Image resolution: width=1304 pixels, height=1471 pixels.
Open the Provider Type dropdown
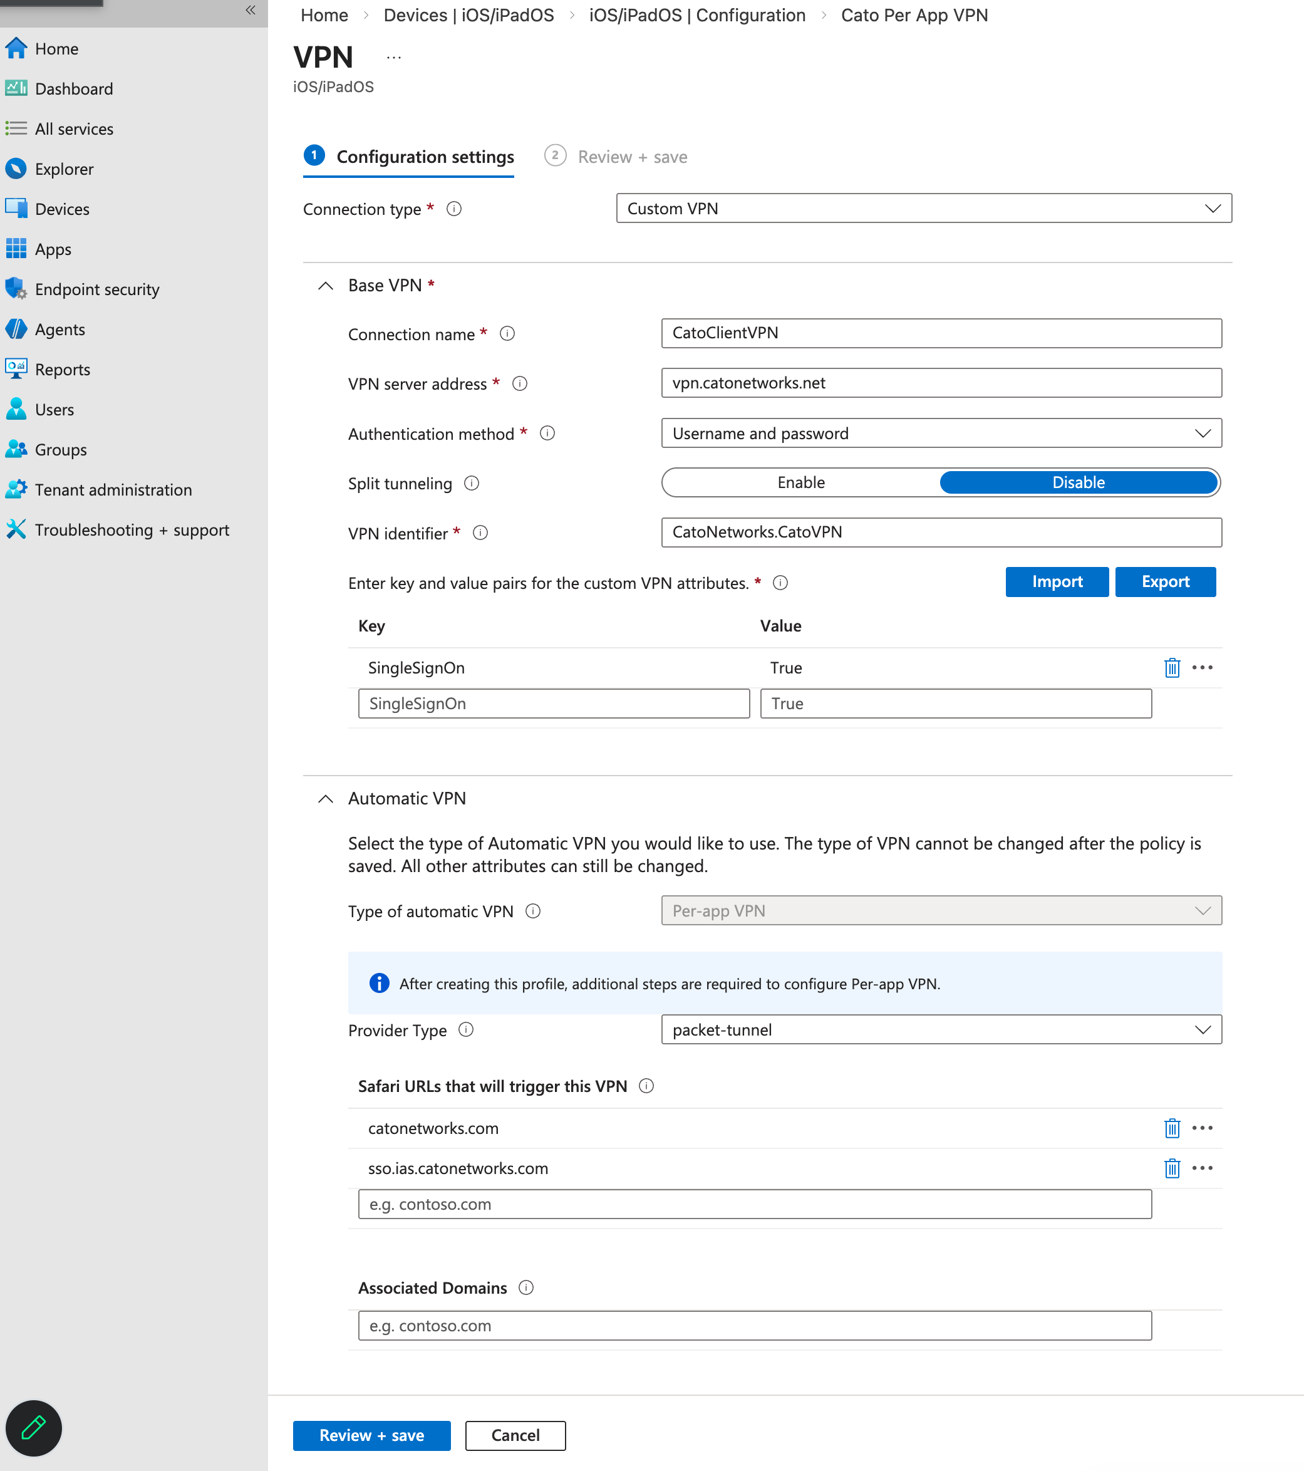941,1030
